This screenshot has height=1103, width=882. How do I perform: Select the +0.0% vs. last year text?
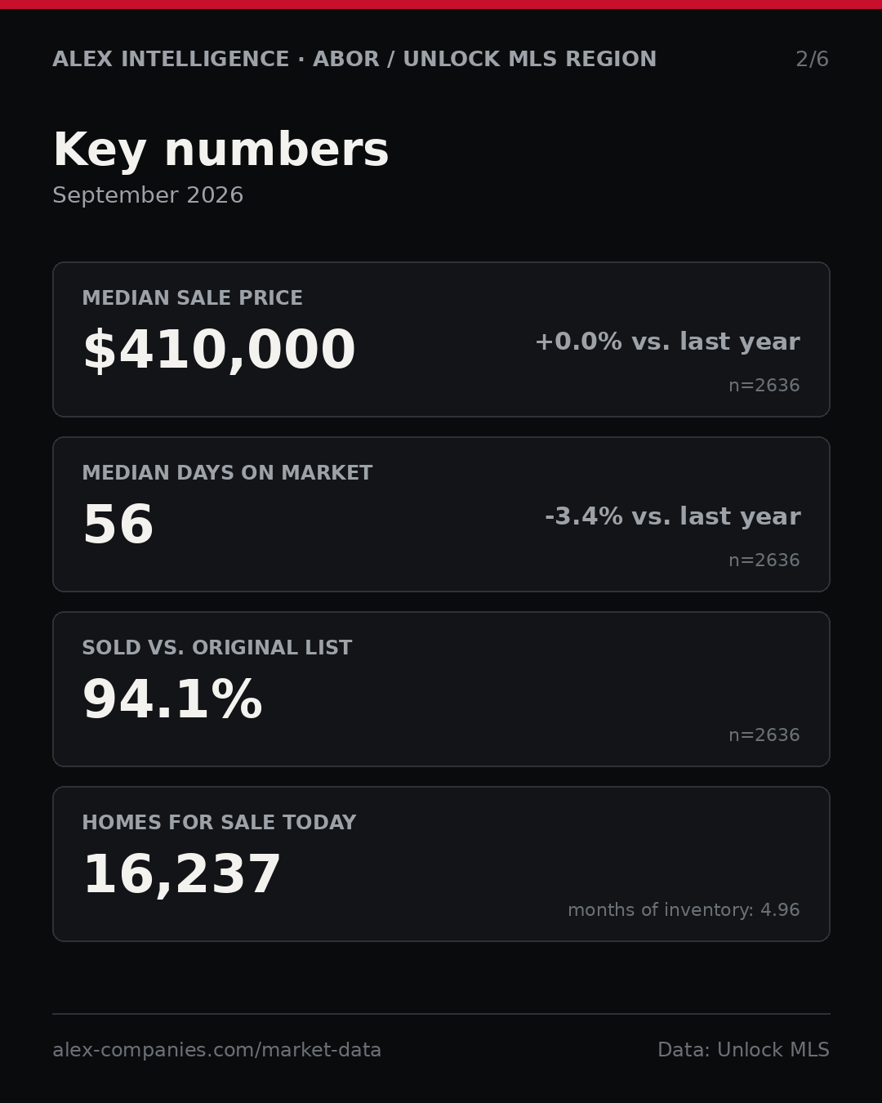point(667,342)
